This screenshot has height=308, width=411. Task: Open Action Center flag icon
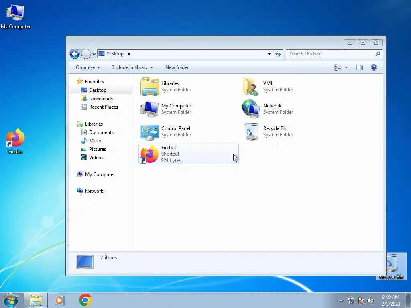click(361, 300)
